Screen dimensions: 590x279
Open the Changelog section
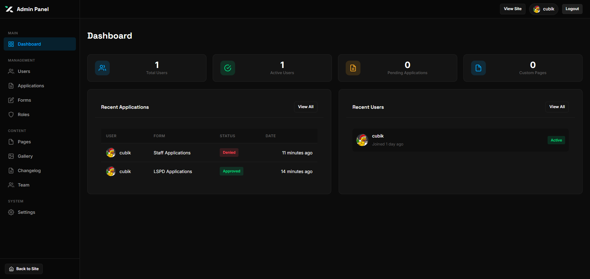click(40, 171)
